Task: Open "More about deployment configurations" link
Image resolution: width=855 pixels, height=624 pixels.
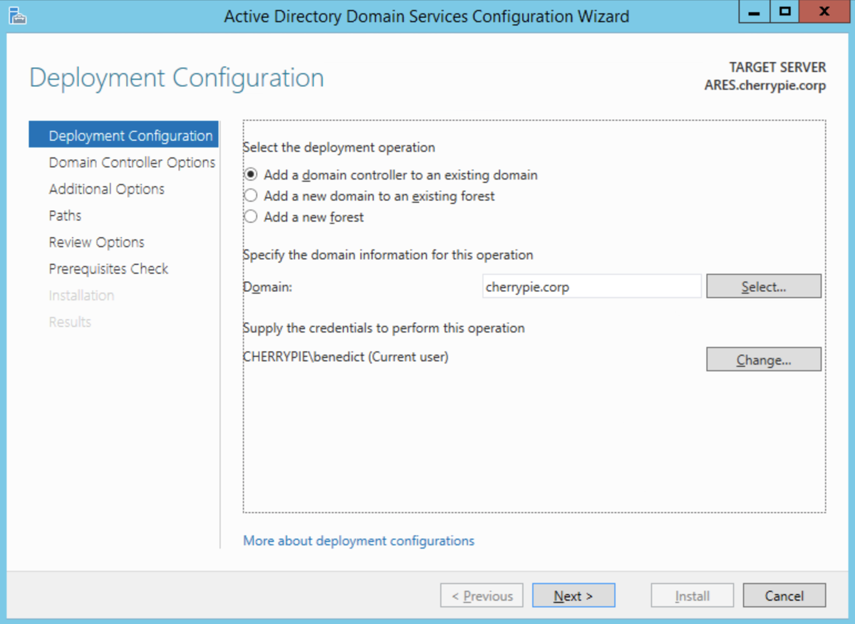Action: click(x=358, y=541)
